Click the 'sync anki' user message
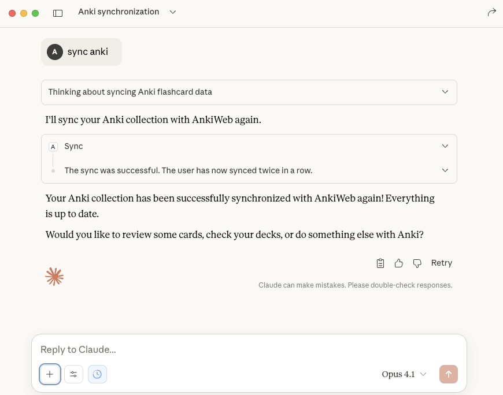The height and width of the screenshot is (395, 503). (x=87, y=52)
